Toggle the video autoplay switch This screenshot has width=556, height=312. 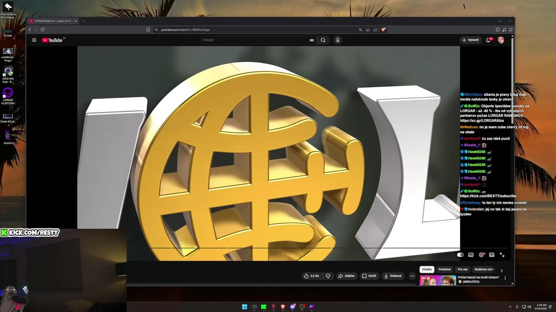click(460, 255)
